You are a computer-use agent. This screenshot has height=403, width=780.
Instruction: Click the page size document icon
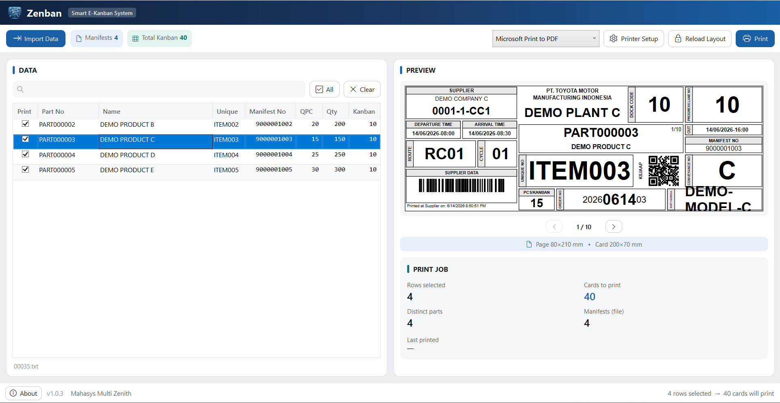coord(529,244)
